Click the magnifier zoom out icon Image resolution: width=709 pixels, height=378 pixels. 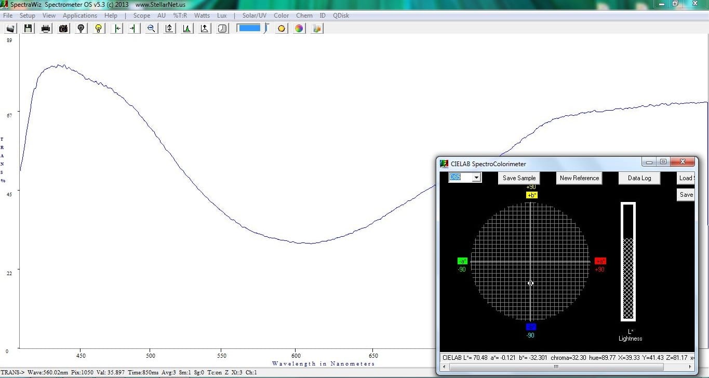pyautogui.click(x=151, y=29)
